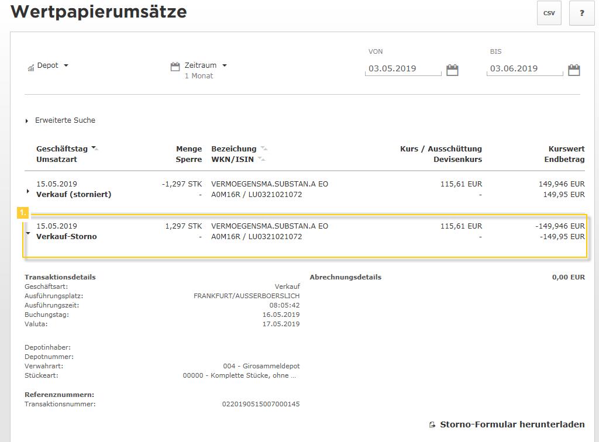Sort by WKN/ISIN column arrow
The width and height of the screenshot is (599, 442).
(261, 159)
